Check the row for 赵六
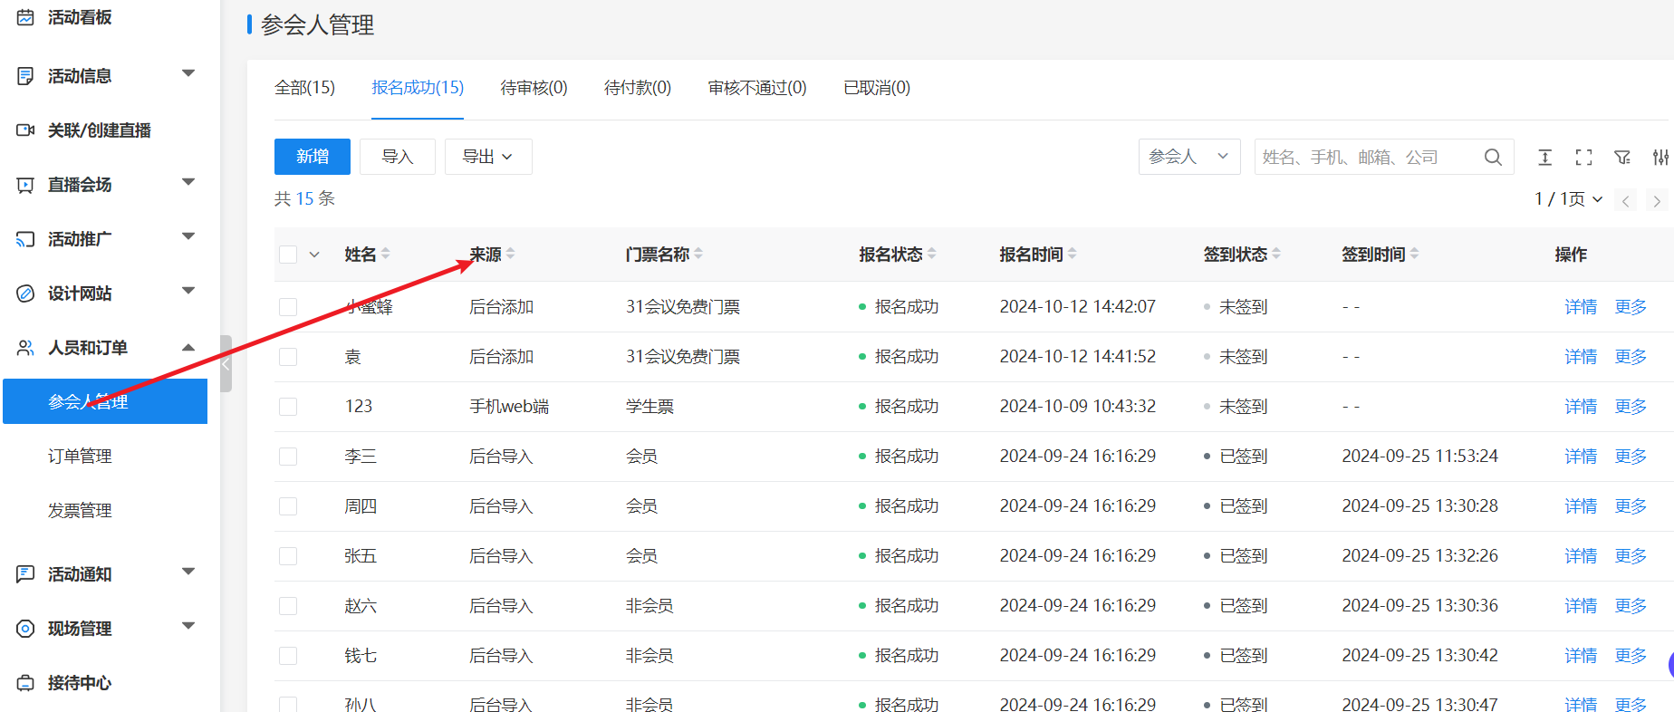This screenshot has height=712, width=1674. (288, 606)
